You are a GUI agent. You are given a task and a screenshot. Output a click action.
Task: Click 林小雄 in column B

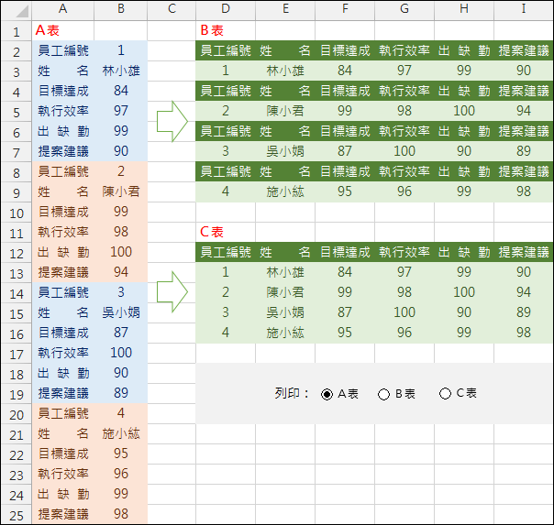point(121,71)
